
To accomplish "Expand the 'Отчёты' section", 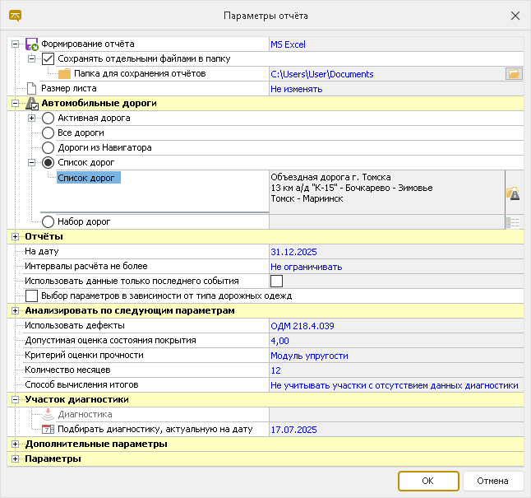I will point(15,237).
